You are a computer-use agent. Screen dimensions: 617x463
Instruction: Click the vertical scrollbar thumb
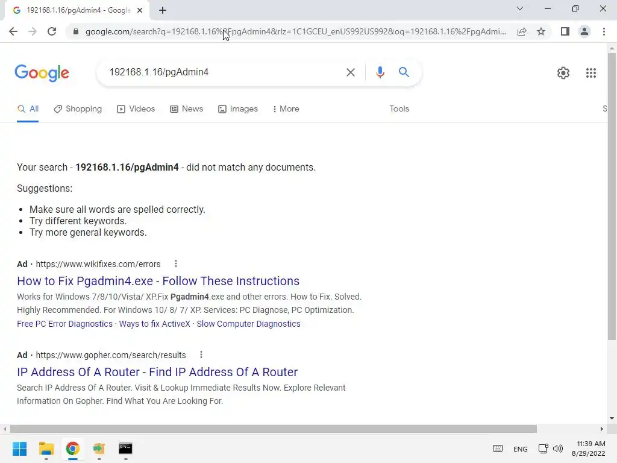point(612,196)
